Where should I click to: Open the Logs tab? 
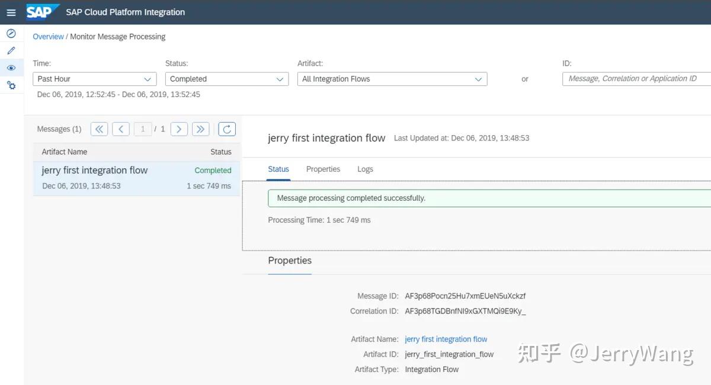(365, 169)
